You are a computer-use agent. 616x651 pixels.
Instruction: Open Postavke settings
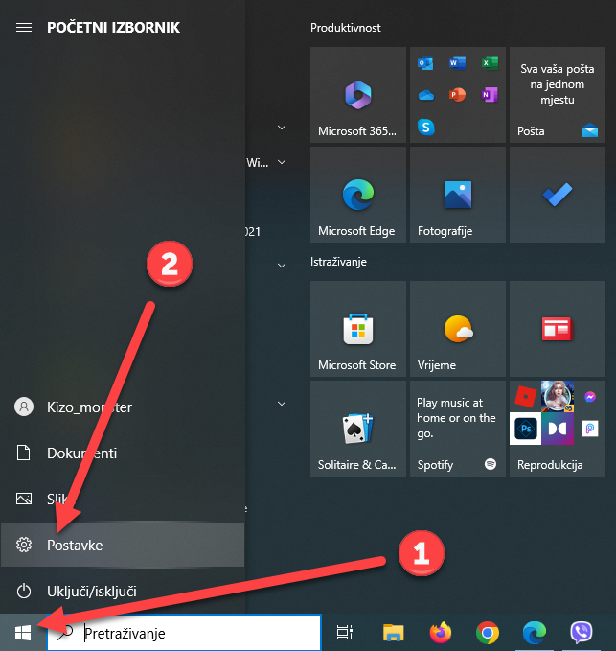pos(75,545)
